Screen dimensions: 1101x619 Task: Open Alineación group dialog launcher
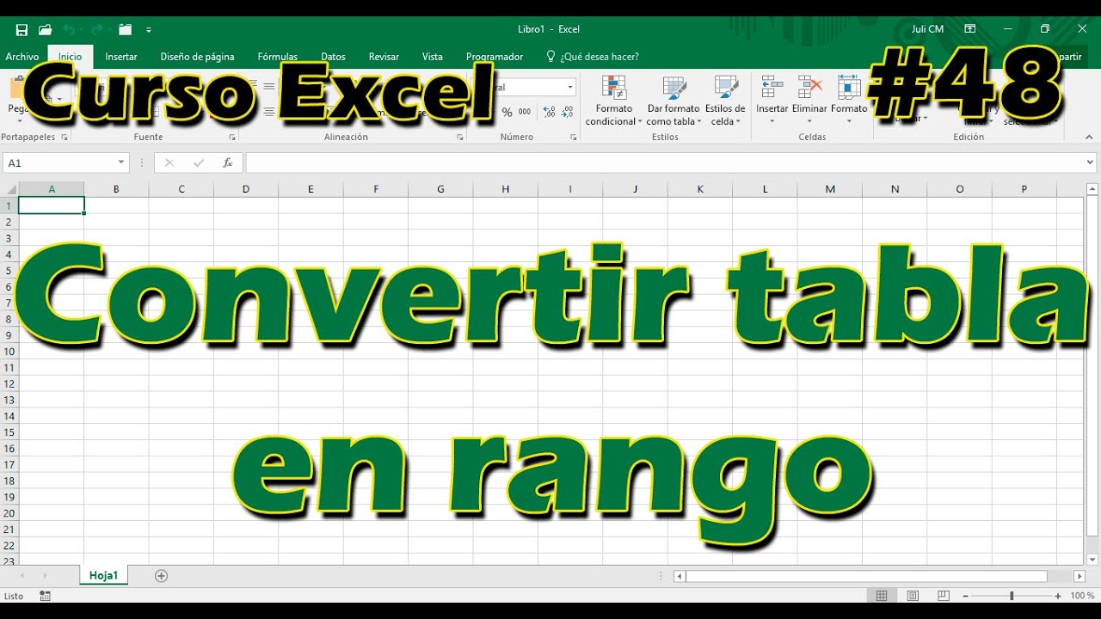point(460,138)
